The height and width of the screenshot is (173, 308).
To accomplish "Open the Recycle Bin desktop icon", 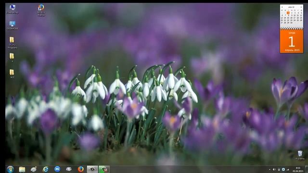I will pos(300,155).
